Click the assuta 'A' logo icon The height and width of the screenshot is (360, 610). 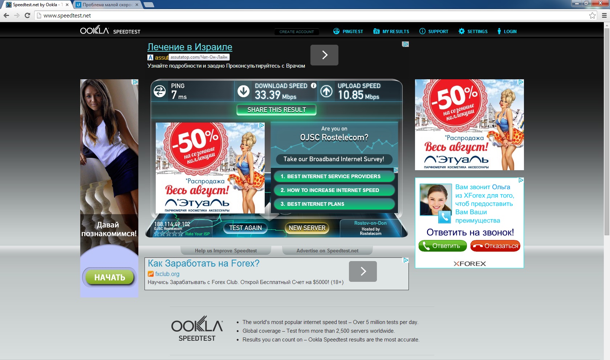point(150,57)
